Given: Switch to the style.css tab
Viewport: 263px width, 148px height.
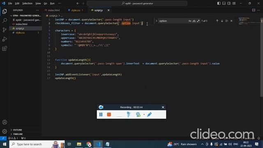Looking at the screenshot, I should [x=76, y=10].
